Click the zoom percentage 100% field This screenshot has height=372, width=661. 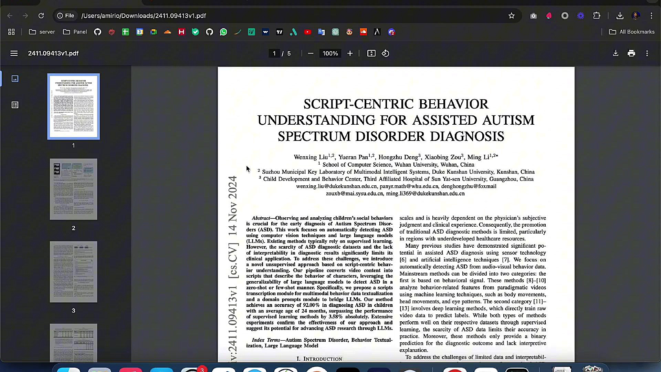point(330,53)
